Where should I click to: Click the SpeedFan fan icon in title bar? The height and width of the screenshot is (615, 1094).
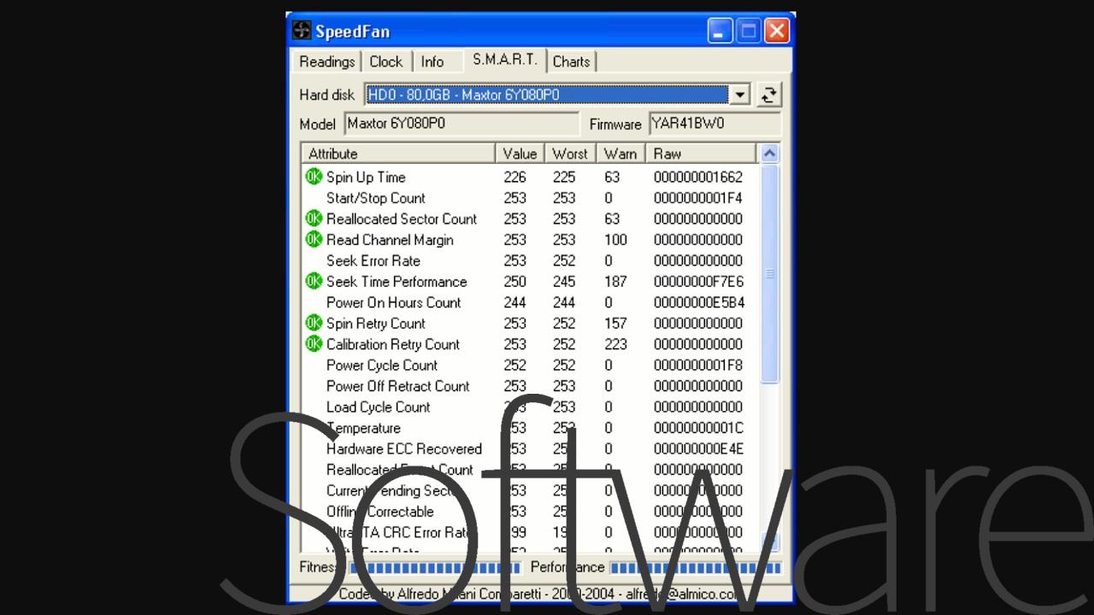302,32
